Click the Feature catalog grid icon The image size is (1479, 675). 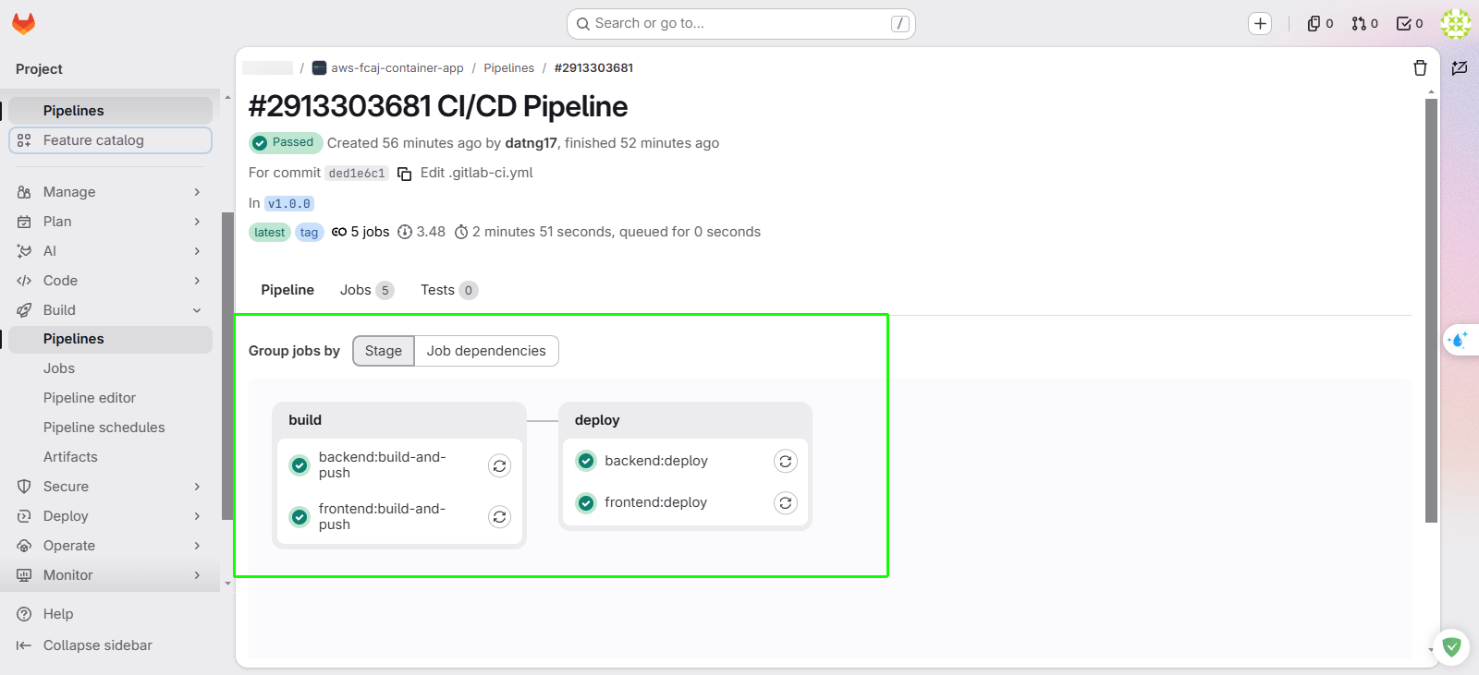[24, 140]
